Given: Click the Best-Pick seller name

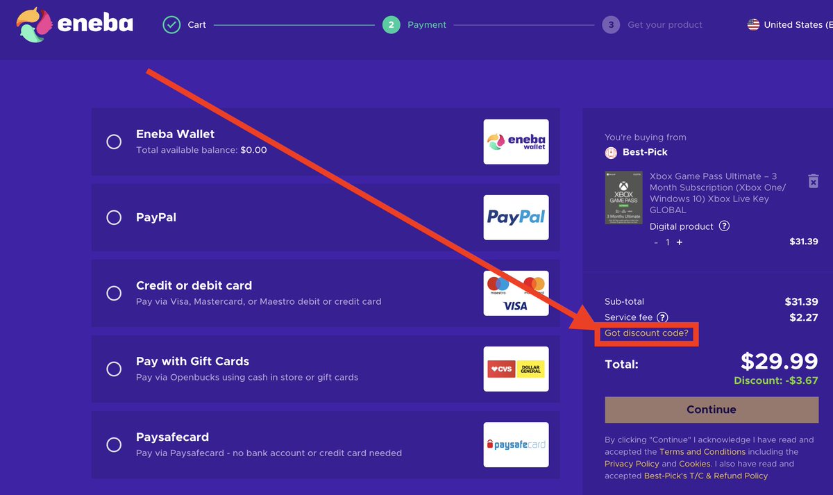Looking at the screenshot, I should [645, 152].
